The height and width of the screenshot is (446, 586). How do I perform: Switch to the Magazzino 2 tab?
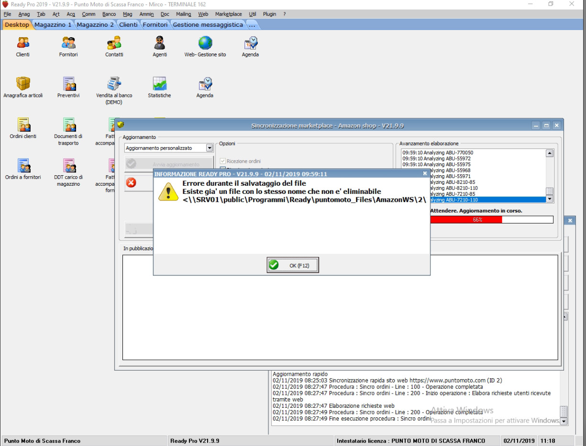click(x=95, y=24)
